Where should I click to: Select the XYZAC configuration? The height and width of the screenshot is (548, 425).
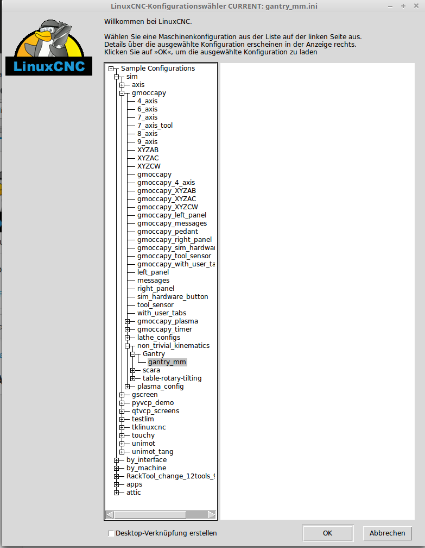point(148,158)
